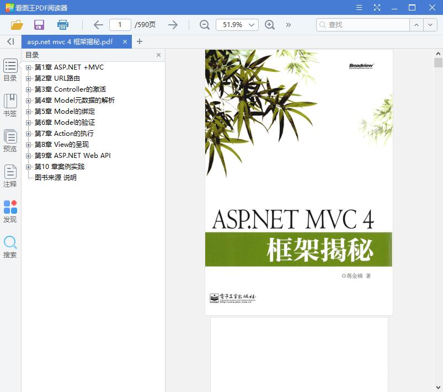Jump to 第1章 ASP.NET +MVC
The height and width of the screenshot is (392, 443).
pos(69,67)
